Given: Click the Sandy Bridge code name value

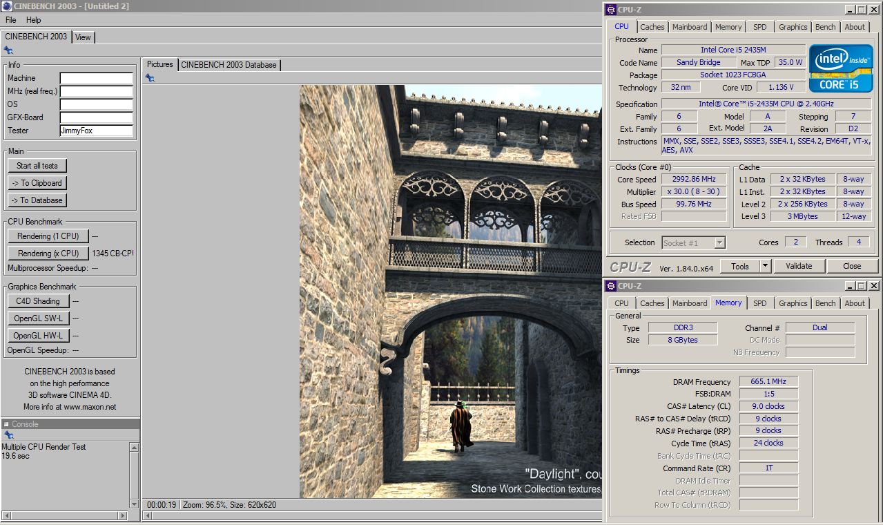Looking at the screenshot, I should [699, 62].
